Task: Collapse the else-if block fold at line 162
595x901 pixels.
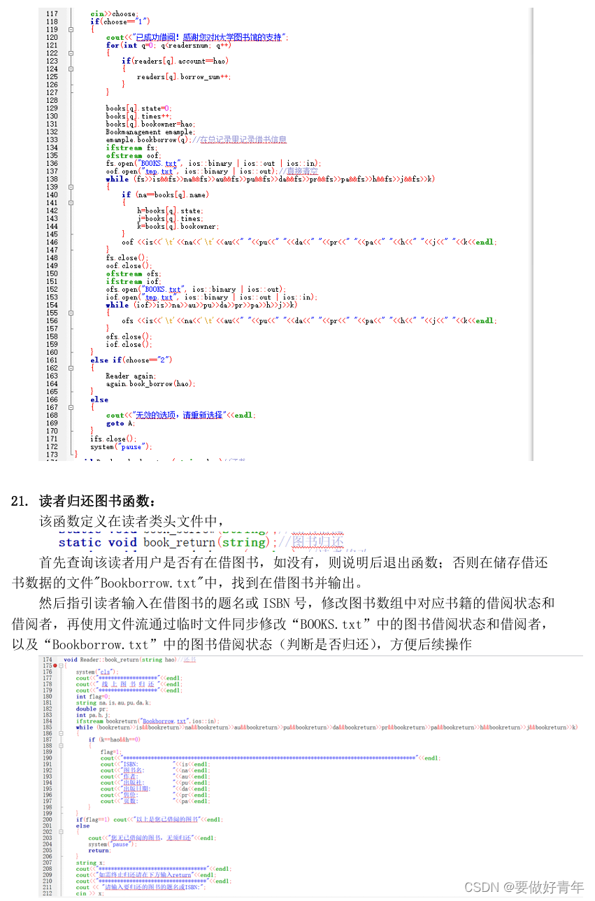Action: [x=71, y=368]
